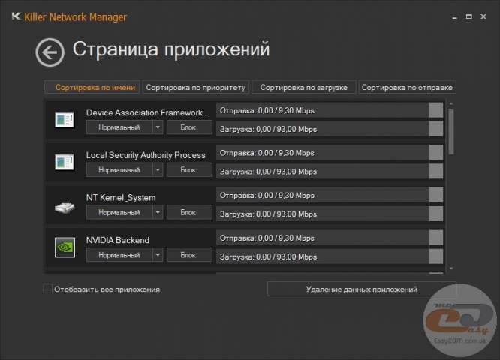Adjust download limit slider for NVIDIA Backend

436,256
